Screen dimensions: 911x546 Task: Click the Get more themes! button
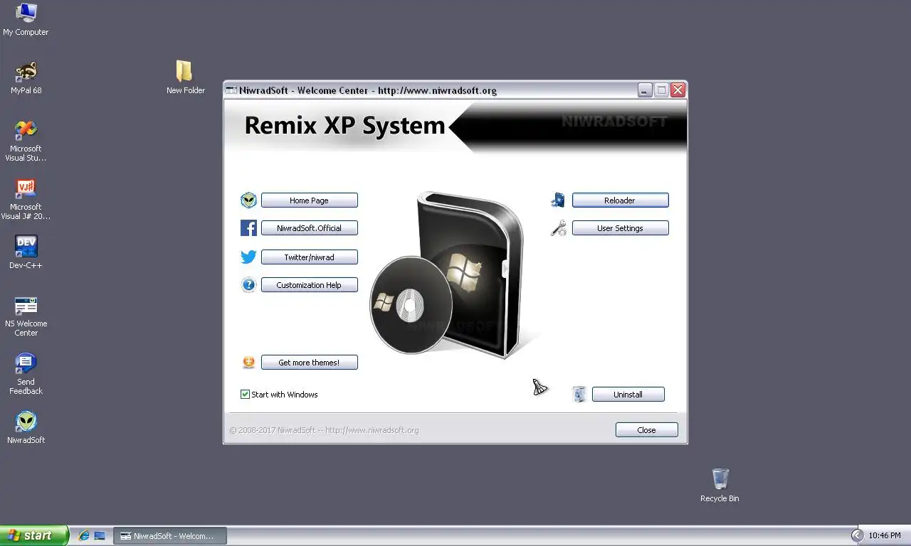click(310, 363)
